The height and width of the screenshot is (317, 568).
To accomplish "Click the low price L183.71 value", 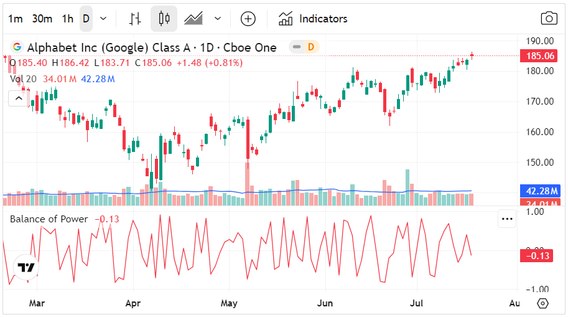I will 112,63.
